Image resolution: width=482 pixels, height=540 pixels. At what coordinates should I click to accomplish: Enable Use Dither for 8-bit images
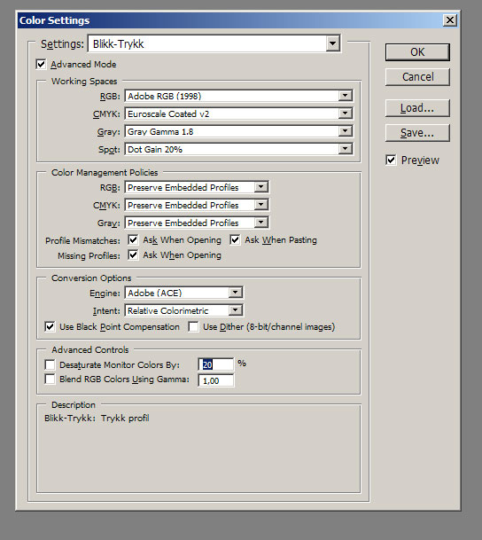click(193, 327)
